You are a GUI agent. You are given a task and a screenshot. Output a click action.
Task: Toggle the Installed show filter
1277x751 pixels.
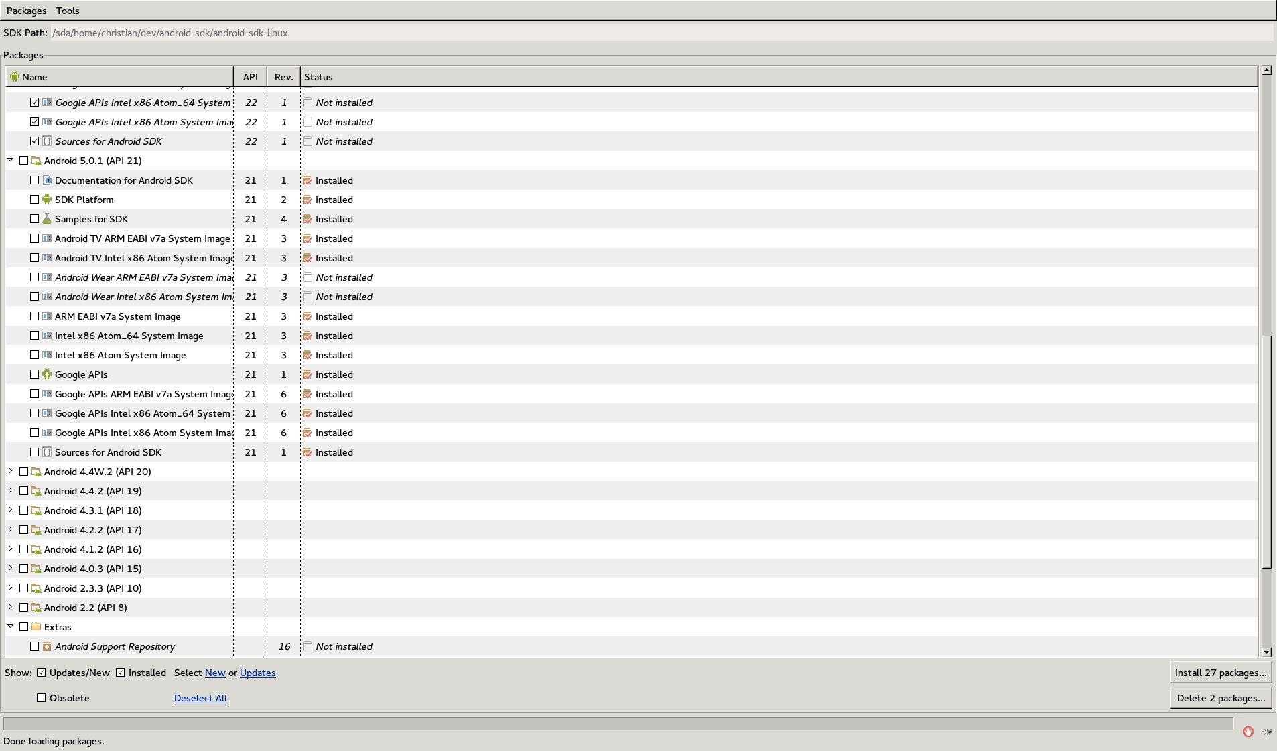tap(121, 673)
